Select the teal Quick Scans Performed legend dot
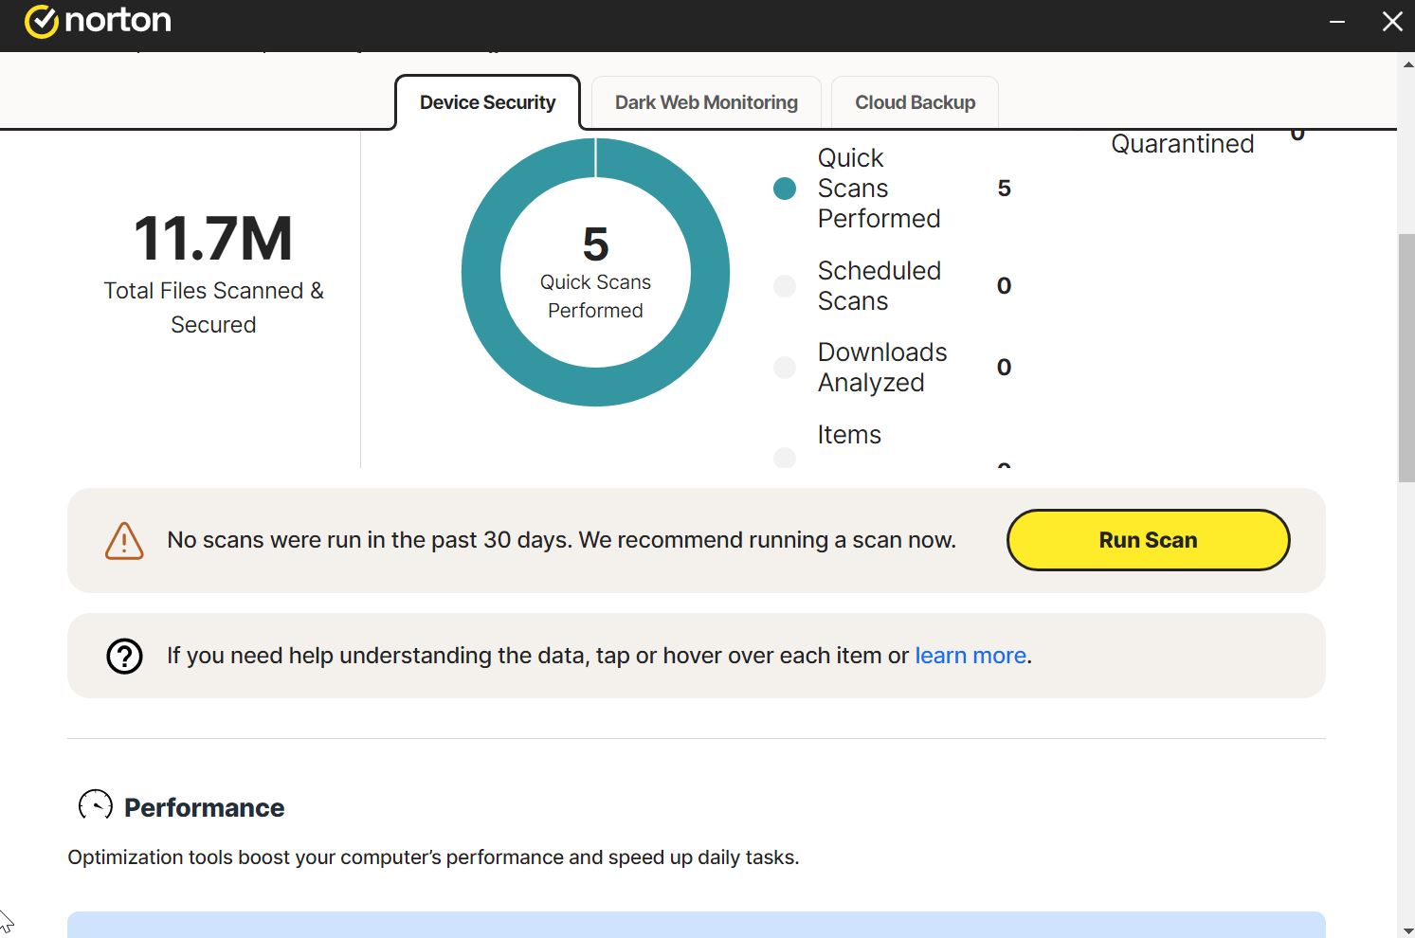This screenshot has height=938, width=1415. point(785,189)
